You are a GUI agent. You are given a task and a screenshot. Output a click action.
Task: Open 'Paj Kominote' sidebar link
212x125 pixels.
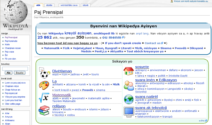click(11, 41)
